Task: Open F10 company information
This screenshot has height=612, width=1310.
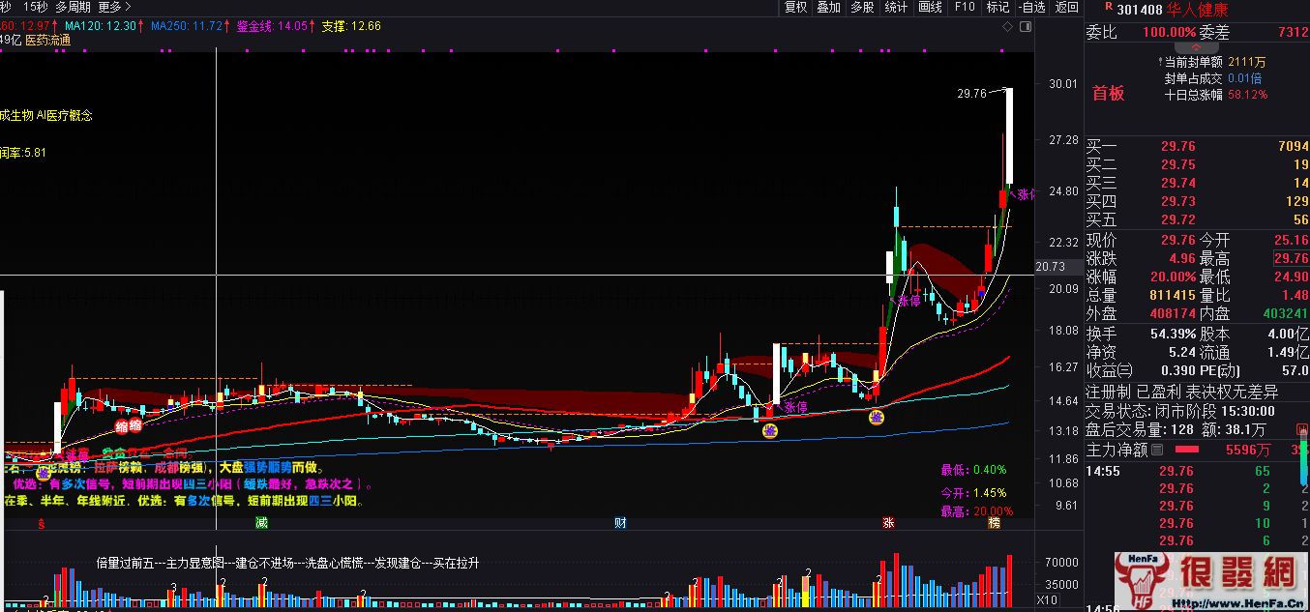Action: [964, 7]
